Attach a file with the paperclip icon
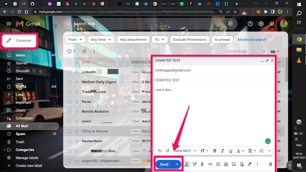This screenshot has width=306, height=172. pyautogui.click(x=202, y=164)
